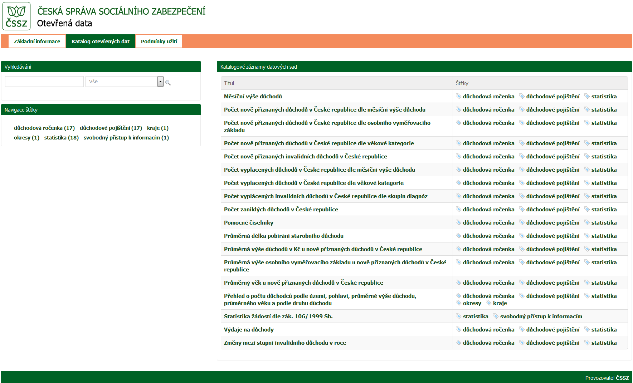633x383 pixels.
Task: Click tag icon before kraje
Action: [489, 303]
